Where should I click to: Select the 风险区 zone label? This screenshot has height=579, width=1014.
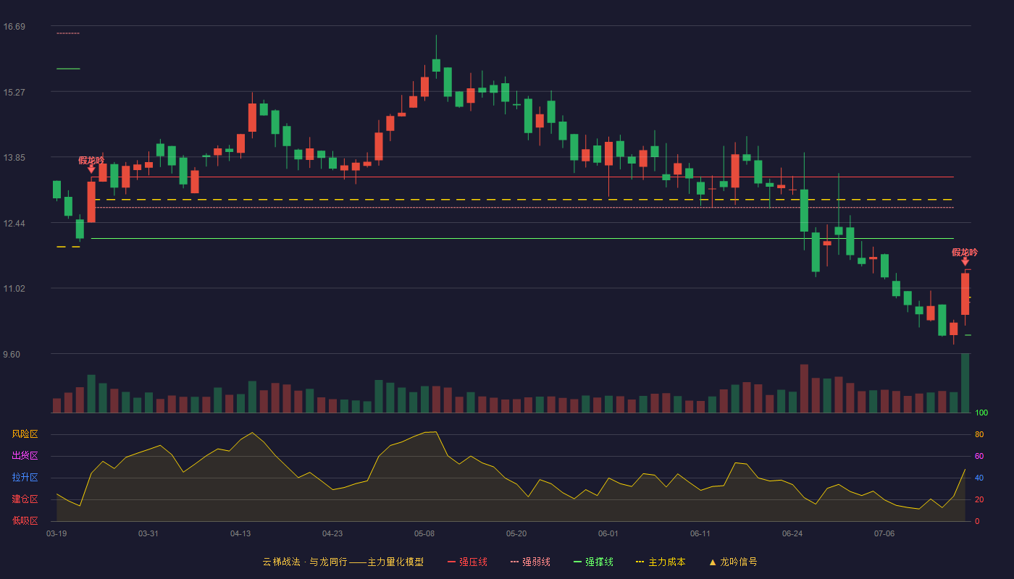pyautogui.click(x=25, y=434)
